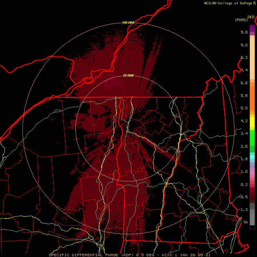
Task: Click the 2.6 legend value
Action: click(x=244, y=146)
